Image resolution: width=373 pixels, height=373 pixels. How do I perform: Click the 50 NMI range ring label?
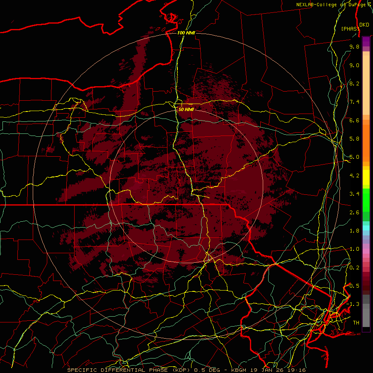pyautogui.click(x=186, y=109)
